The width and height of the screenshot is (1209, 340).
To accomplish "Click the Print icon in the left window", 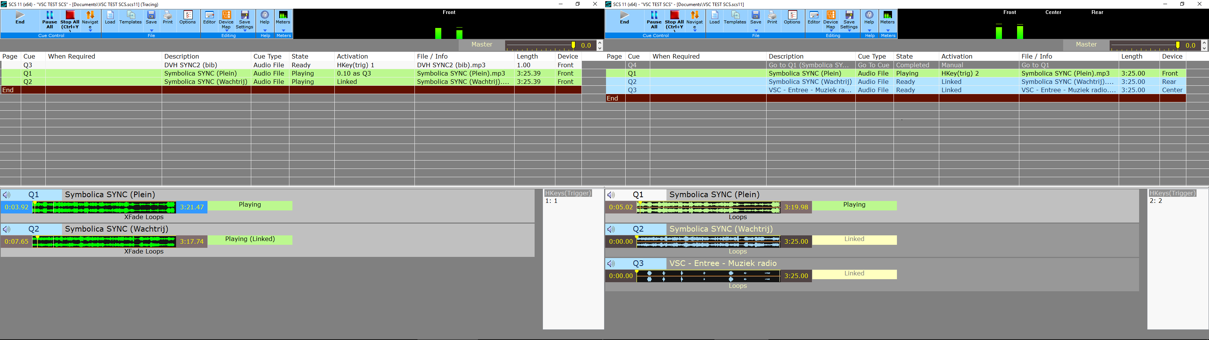I will pyautogui.click(x=167, y=18).
